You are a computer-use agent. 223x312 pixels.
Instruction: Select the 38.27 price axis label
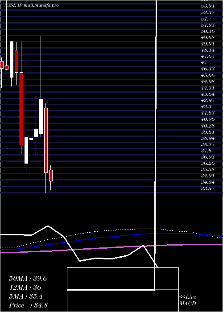207,144
